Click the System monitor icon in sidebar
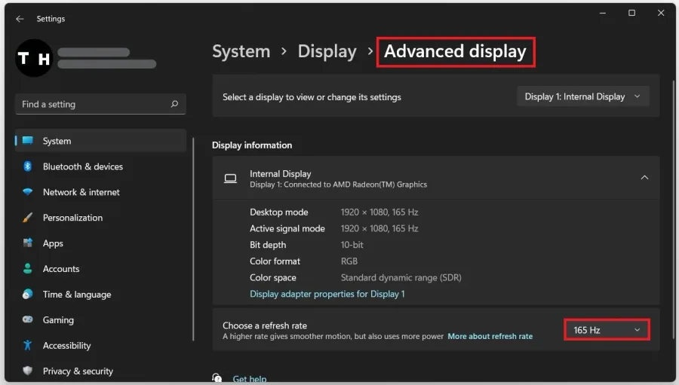The image size is (679, 385). pyautogui.click(x=28, y=141)
